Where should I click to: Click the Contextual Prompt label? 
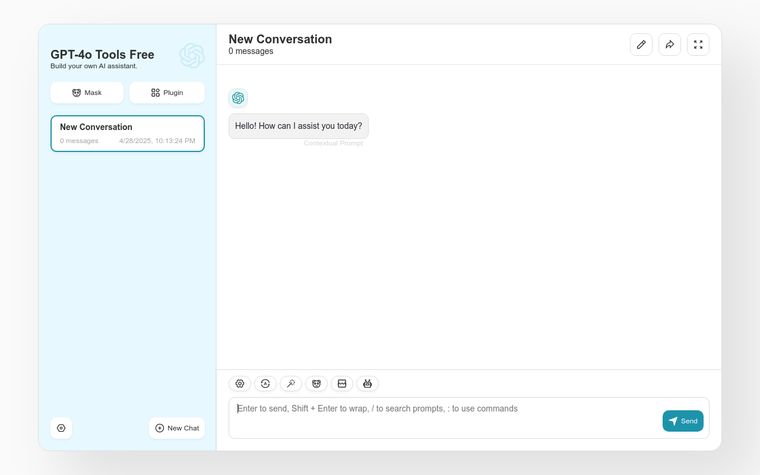point(333,143)
